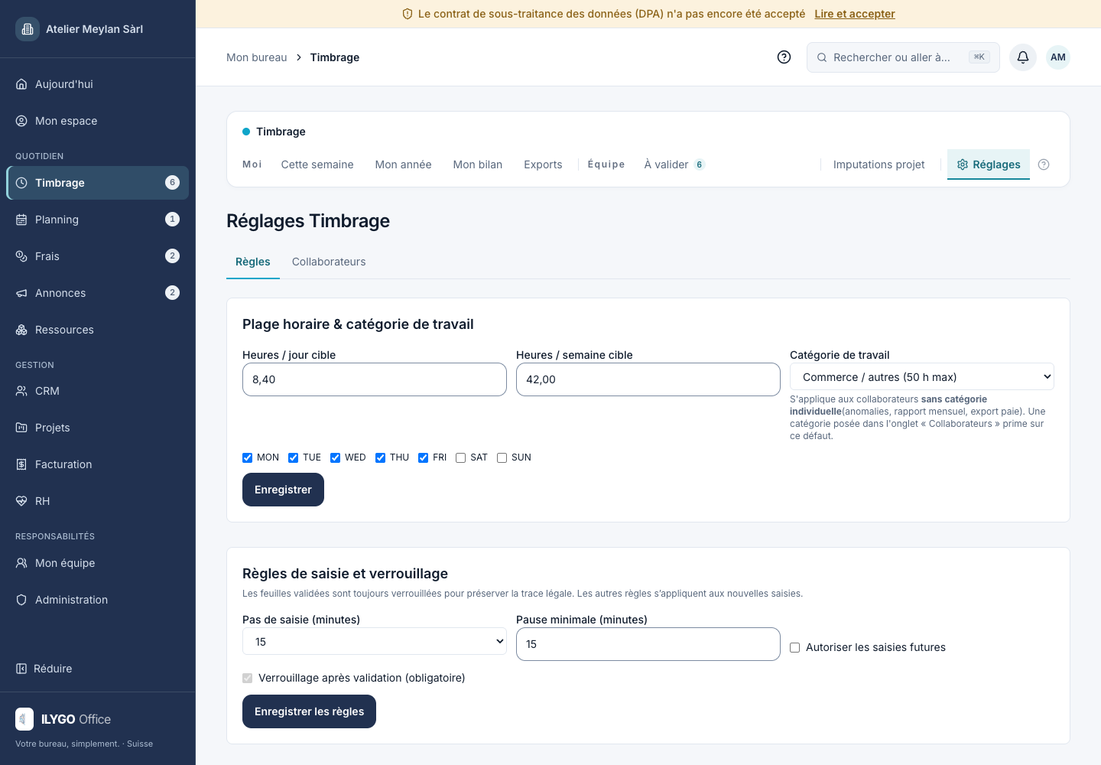This screenshot has width=1101, height=765.
Task: Click the cubes icon beside Ressources
Action: tap(21, 330)
